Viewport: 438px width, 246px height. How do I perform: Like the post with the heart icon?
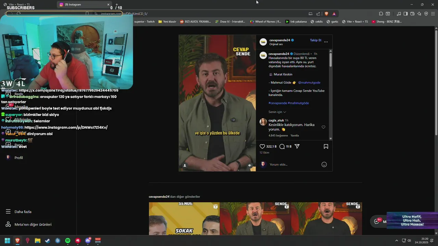(x=262, y=146)
